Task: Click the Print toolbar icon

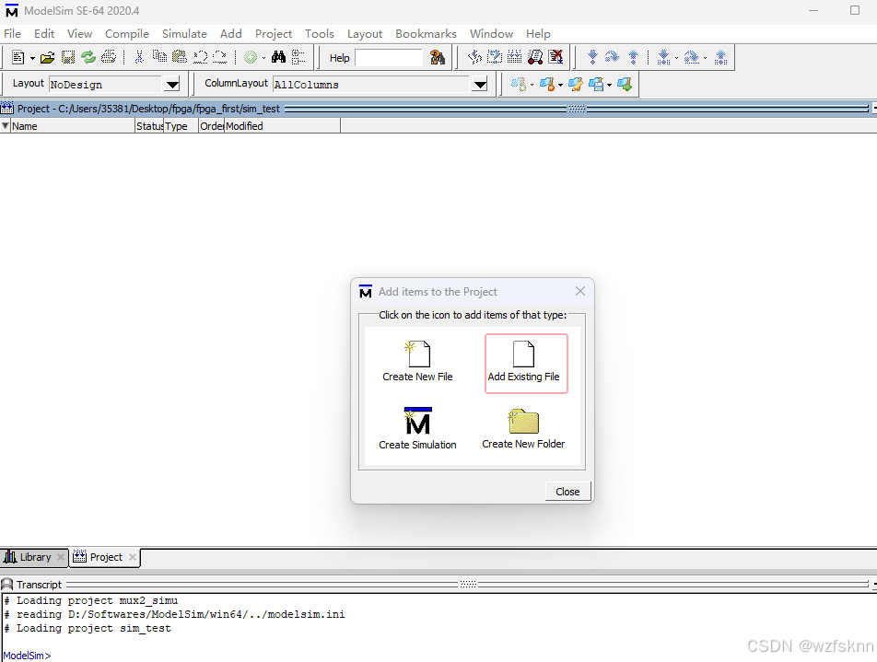Action: click(x=109, y=57)
